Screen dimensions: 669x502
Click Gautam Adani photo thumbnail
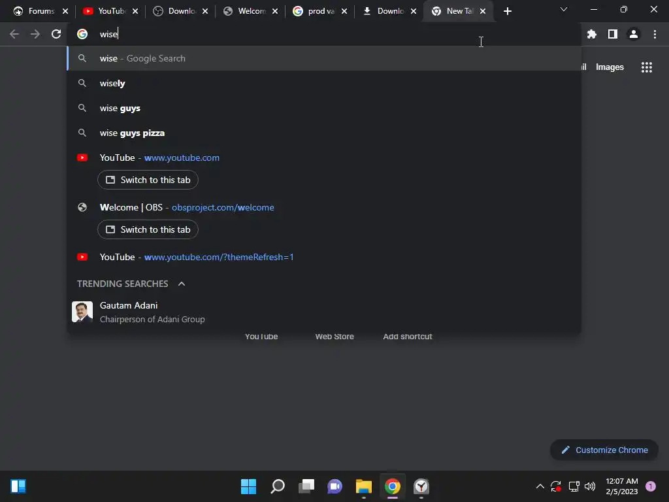coord(82,312)
